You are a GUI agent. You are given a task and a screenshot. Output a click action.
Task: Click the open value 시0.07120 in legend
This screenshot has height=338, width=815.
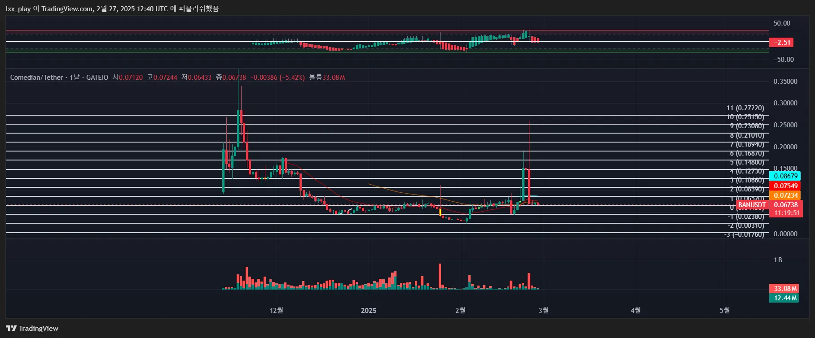click(128, 78)
